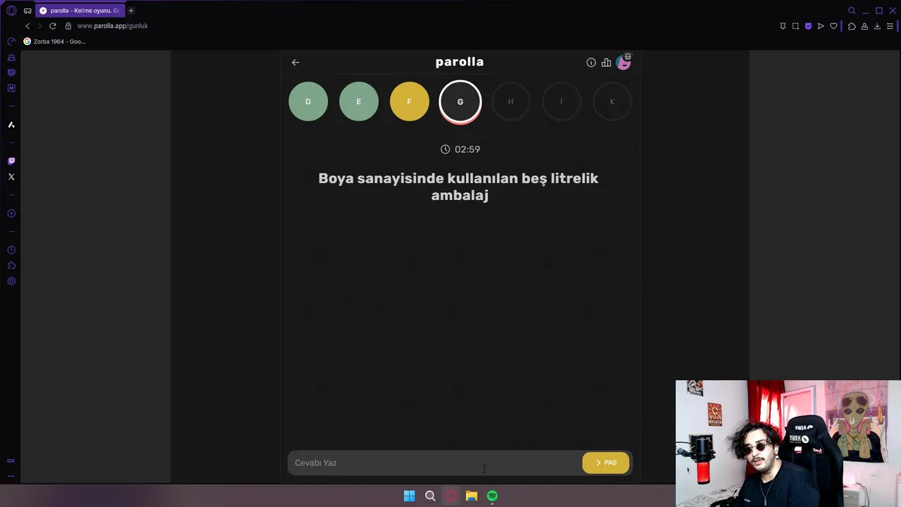Open sidebar three-dots more options
The width and height of the screenshot is (901, 507).
[11, 476]
